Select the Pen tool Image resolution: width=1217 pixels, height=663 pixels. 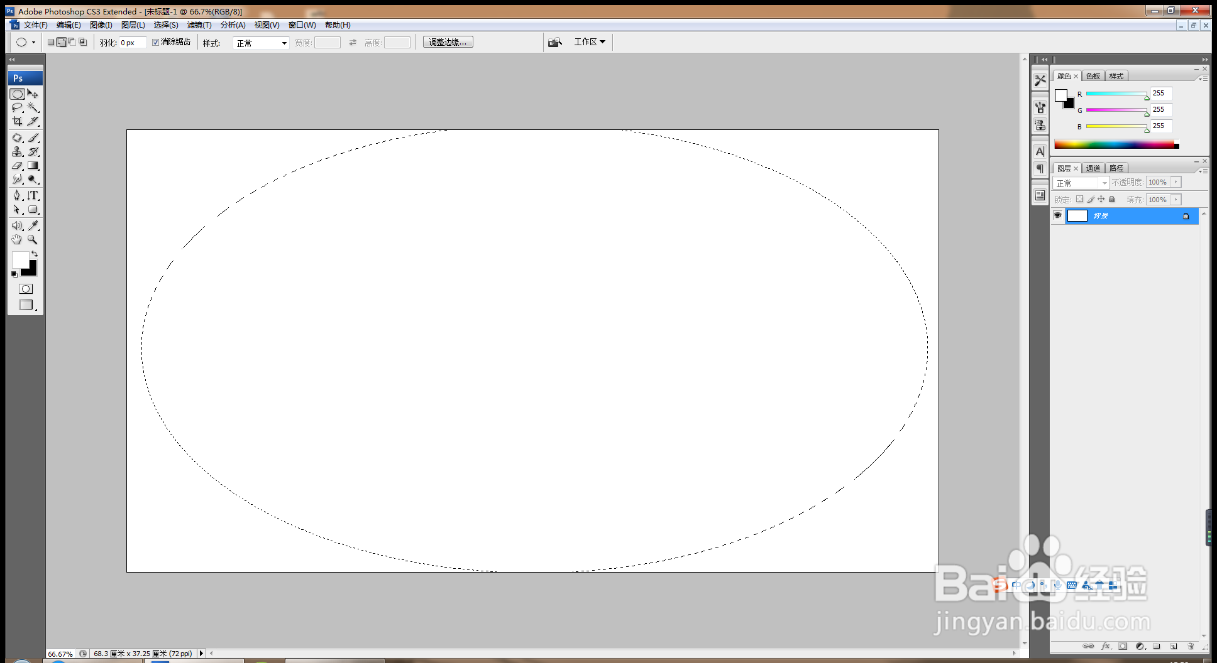tap(18, 195)
